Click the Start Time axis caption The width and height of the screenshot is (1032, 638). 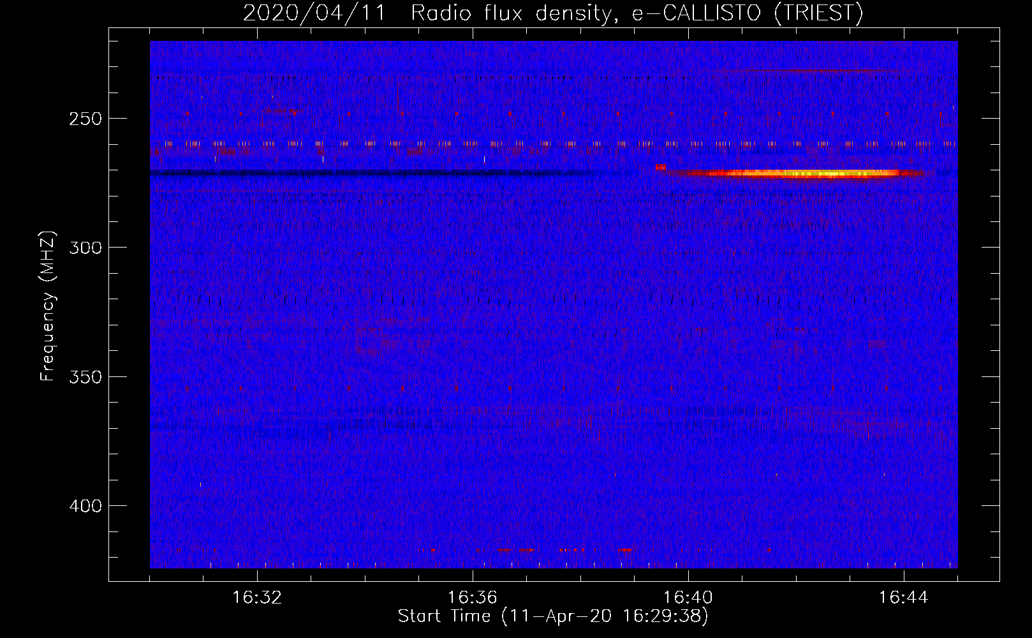tap(553, 616)
